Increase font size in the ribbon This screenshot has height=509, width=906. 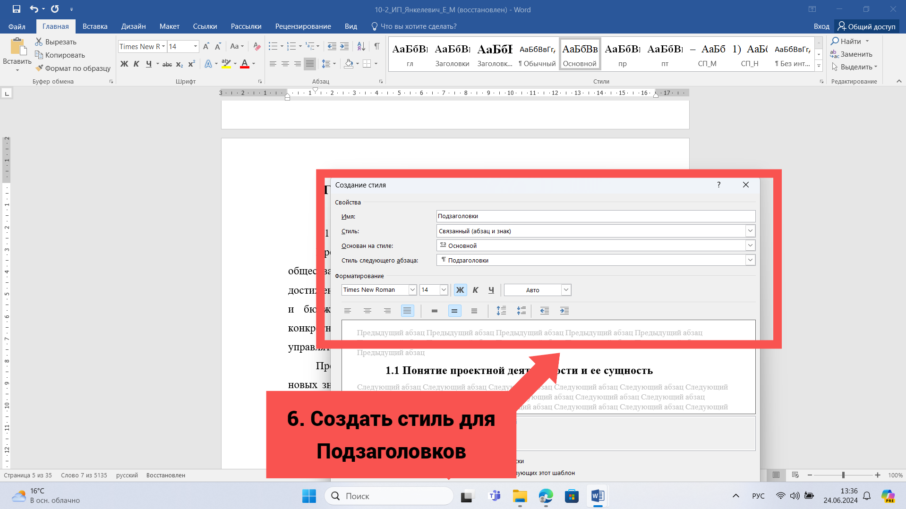coord(206,46)
